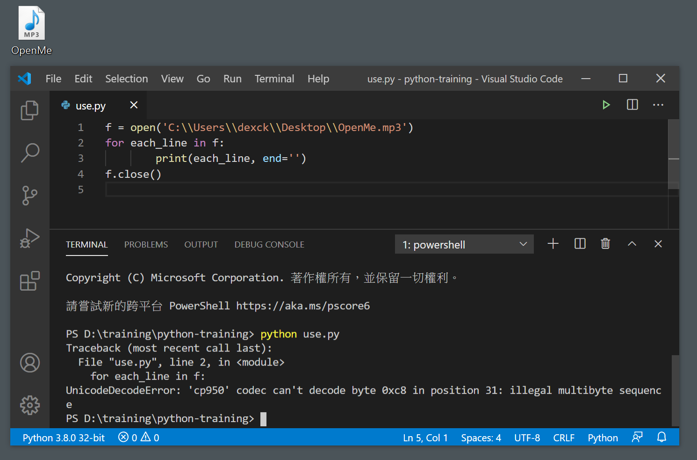This screenshot has width=697, height=460.
Task: Split the terminal panel
Action: [x=580, y=244]
